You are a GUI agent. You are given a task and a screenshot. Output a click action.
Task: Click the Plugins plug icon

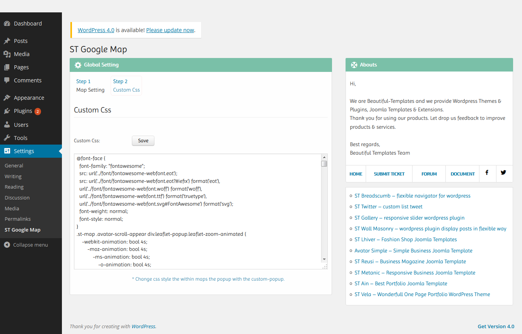pos(7,111)
